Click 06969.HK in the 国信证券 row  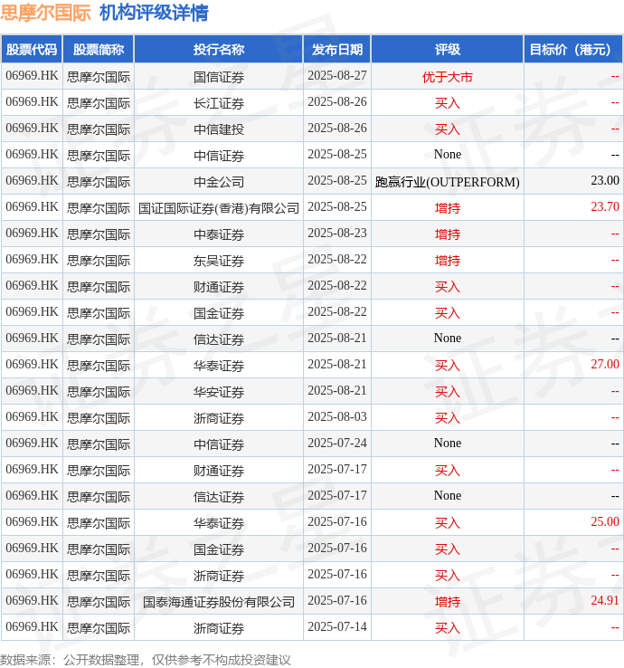click(32, 76)
